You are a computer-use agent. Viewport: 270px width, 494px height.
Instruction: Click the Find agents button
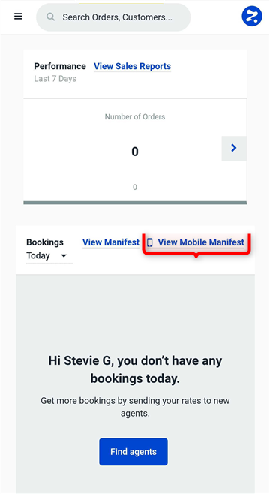(133, 451)
